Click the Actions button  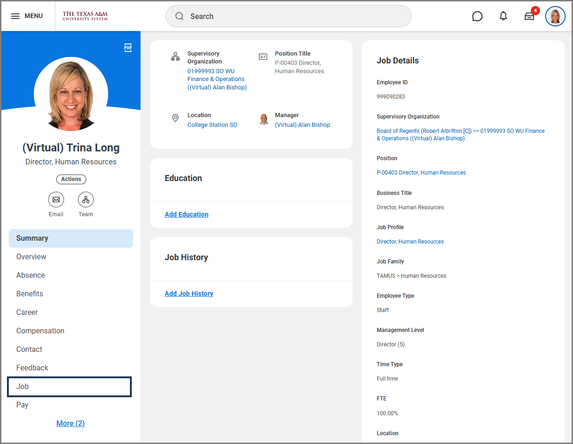pyautogui.click(x=71, y=179)
